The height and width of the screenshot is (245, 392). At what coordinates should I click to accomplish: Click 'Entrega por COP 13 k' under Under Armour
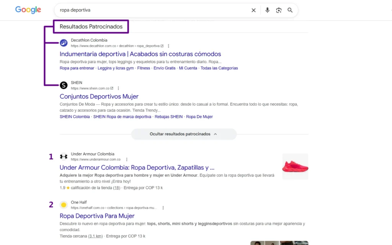click(143, 188)
